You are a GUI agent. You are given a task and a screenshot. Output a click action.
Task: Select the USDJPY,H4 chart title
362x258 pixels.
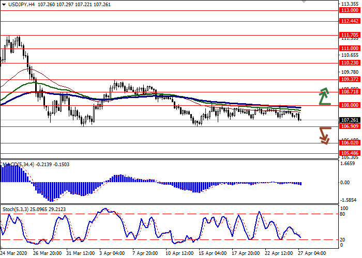point(21,4)
